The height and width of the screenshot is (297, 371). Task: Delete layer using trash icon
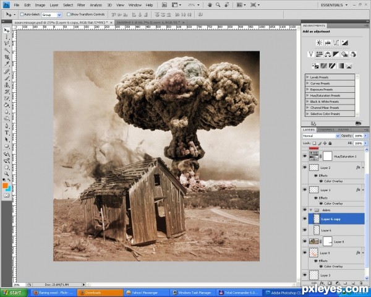361,283
